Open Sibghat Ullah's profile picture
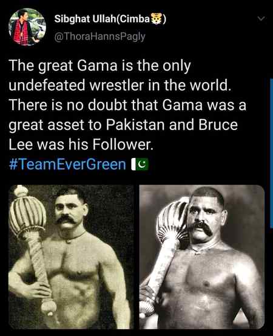Image resolution: width=273 pixels, height=336 pixels. (27, 27)
